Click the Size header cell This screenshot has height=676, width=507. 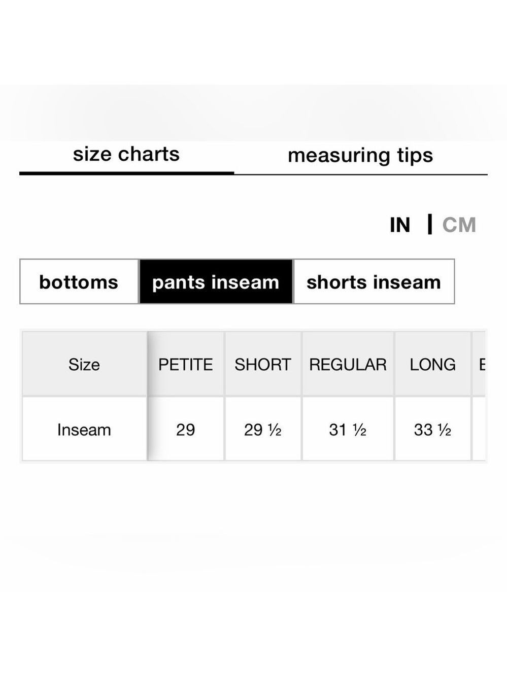pyautogui.click(x=84, y=364)
